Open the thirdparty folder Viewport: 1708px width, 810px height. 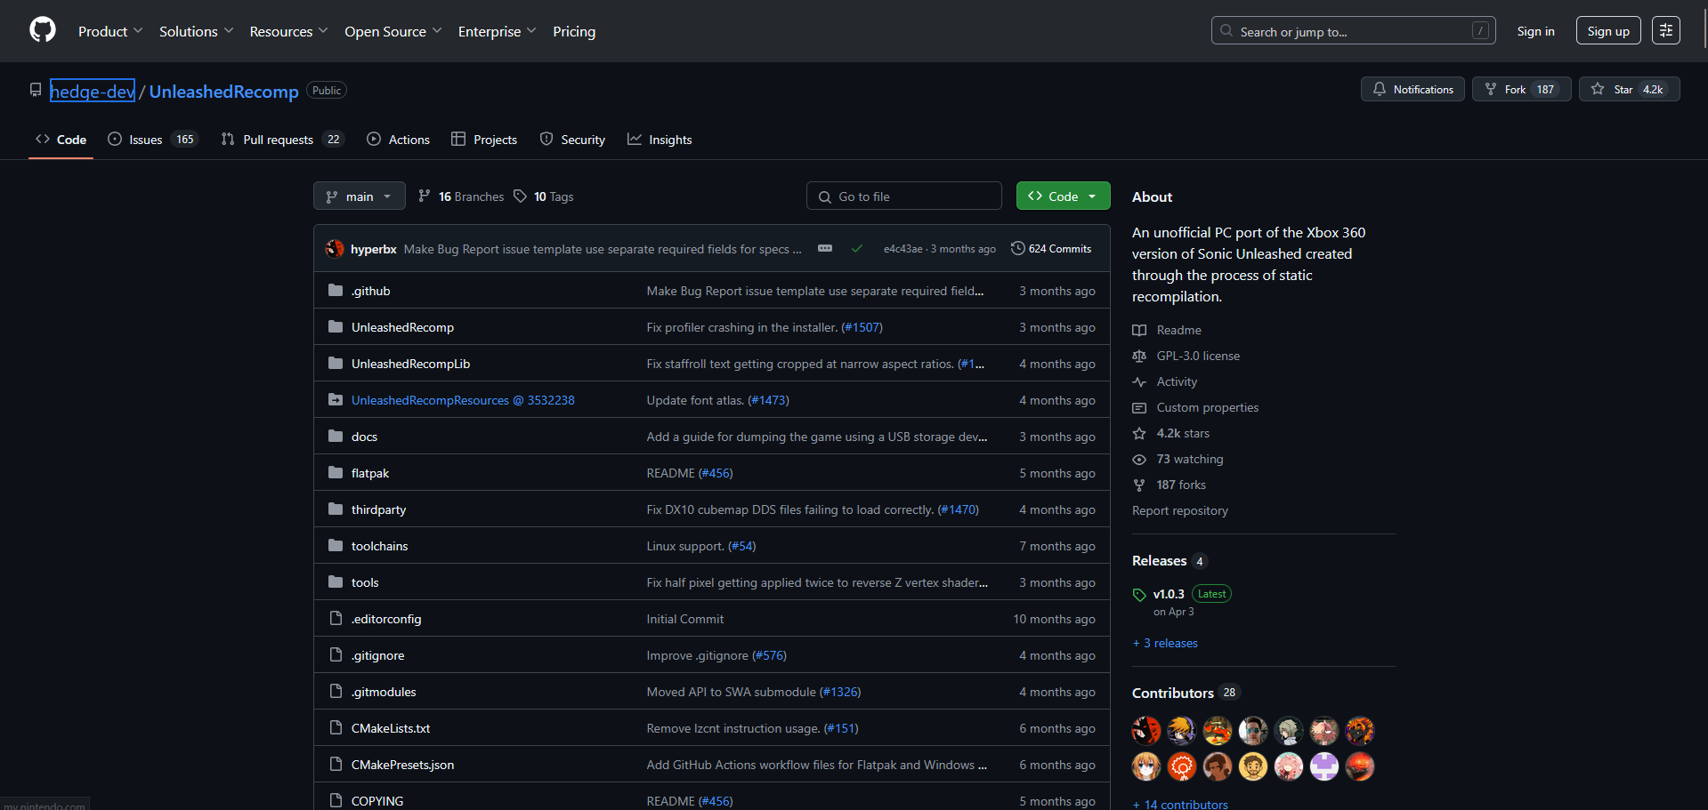click(378, 509)
